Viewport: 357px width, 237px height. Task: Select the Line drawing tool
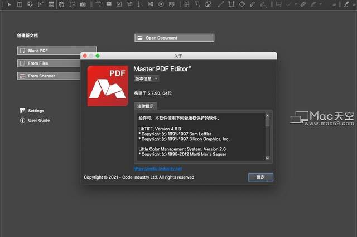click(x=221, y=4)
